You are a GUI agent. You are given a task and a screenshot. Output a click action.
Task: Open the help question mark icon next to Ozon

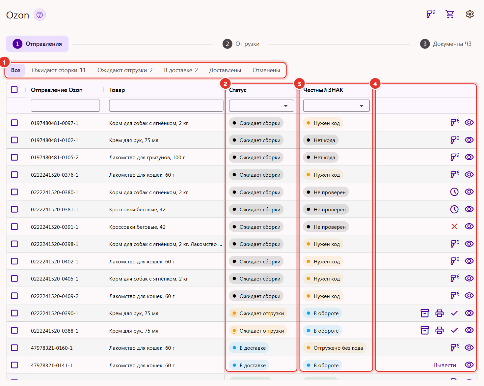tap(40, 15)
